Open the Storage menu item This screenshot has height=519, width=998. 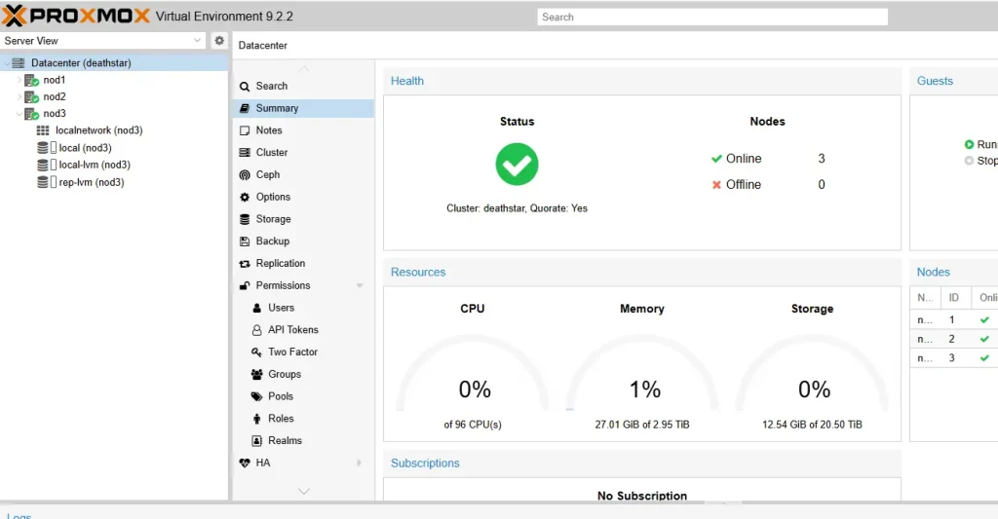point(304,219)
